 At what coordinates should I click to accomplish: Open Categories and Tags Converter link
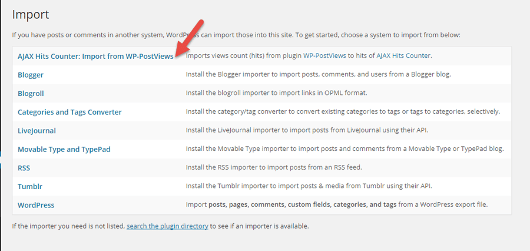click(x=69, y=112)
